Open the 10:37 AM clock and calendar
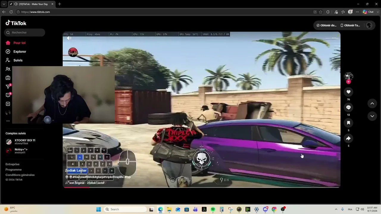 (372, 209)
